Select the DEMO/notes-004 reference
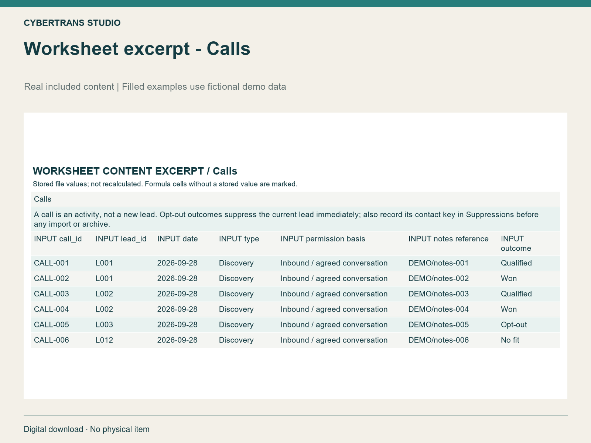This screenshot has height=443, width=591. [438, 309]
